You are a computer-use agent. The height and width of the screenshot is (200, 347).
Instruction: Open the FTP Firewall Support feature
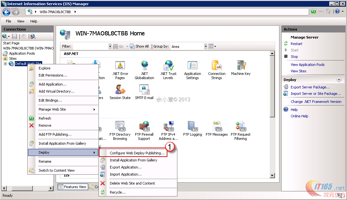point(144,131)
